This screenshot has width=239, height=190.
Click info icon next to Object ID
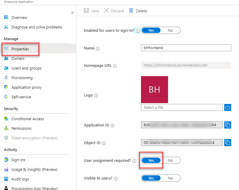(x=104, y=143)
